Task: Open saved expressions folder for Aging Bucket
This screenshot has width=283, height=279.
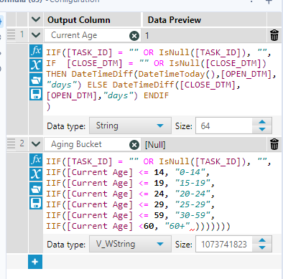Action: (36, 189)
